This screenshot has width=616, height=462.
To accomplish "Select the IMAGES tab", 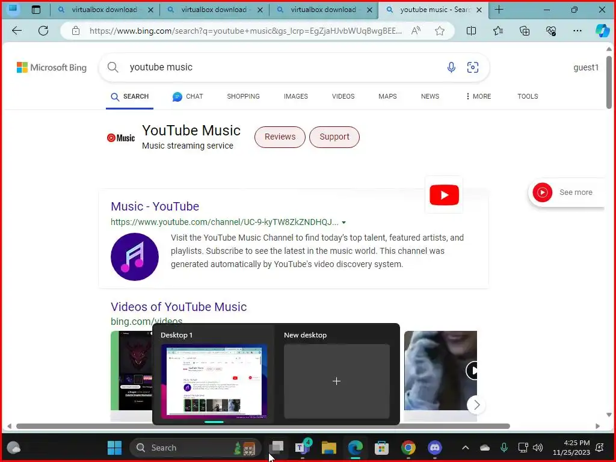I will click(296, 96).
